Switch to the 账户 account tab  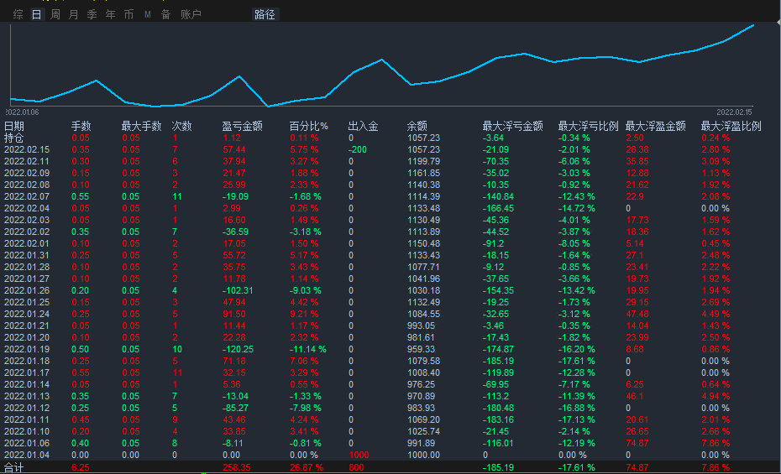[191, 14]
